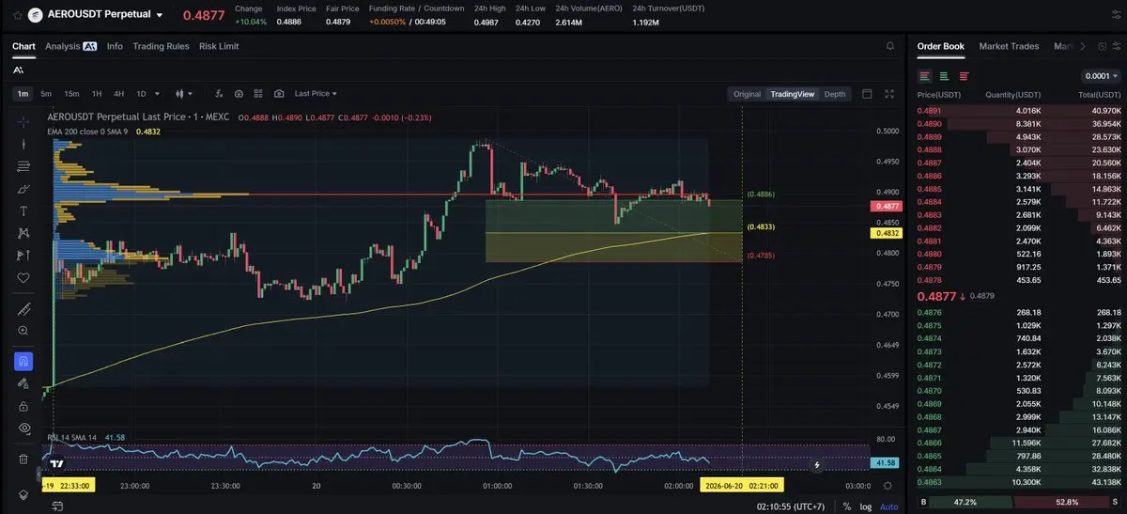Image resolution: width=1127 pixels, height=514 pixels.
Task: Expand the additional timeframes dropdown arrow
Action: (157, 94)
